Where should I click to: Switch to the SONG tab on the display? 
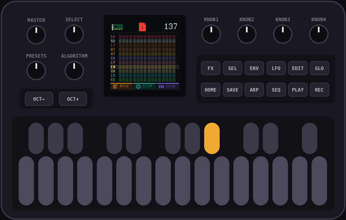(168, 86)
